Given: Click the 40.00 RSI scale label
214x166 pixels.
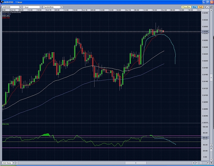Looking at the screenshot, I should pyautogui.click(x=205, y=145).
